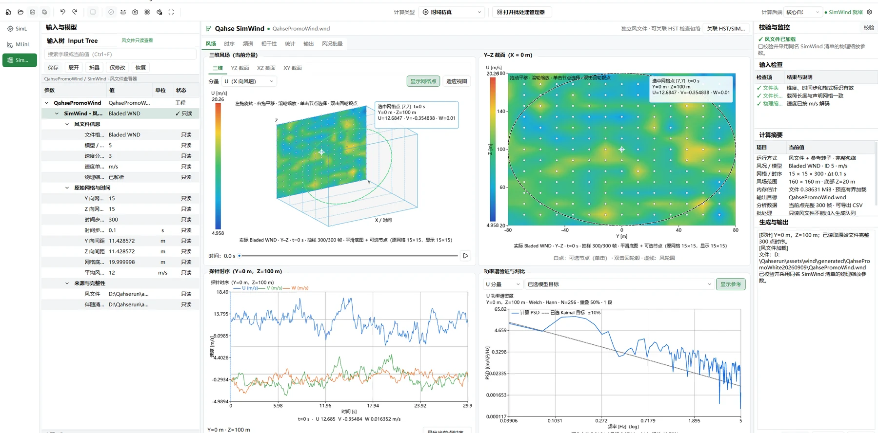Click the 时间步... 300 value cell
The width and height of the screenshot is (878, 433).
(130, 220)
